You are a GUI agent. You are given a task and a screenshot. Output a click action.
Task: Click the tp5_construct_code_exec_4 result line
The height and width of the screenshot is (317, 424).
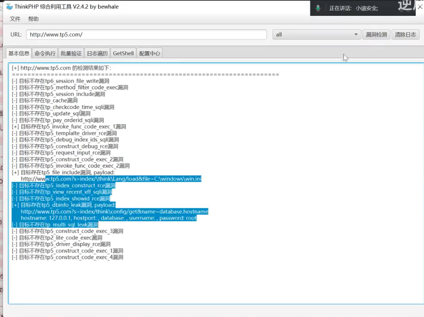click(68, 257)
